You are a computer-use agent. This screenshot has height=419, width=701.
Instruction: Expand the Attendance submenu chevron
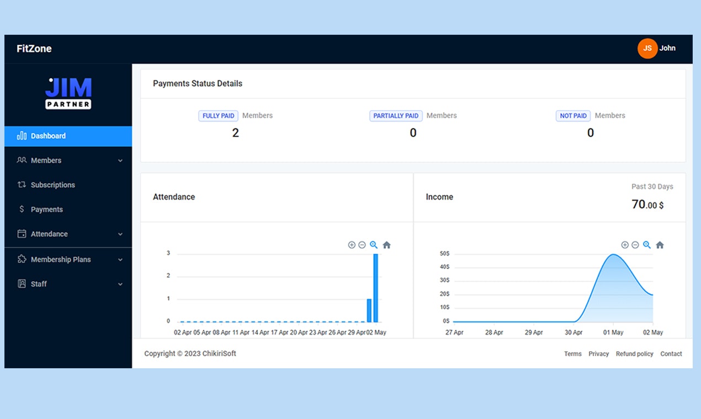(x=120, y=234)
